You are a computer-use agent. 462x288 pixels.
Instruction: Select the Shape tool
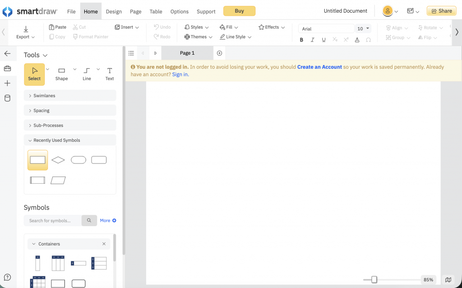click(61, 73)
